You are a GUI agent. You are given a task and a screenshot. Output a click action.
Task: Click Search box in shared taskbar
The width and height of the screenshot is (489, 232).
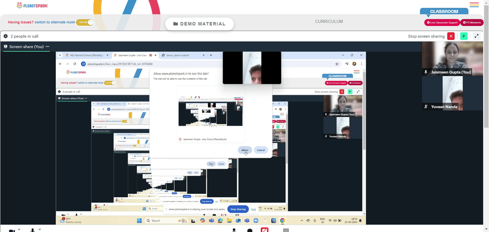[166, 220]
